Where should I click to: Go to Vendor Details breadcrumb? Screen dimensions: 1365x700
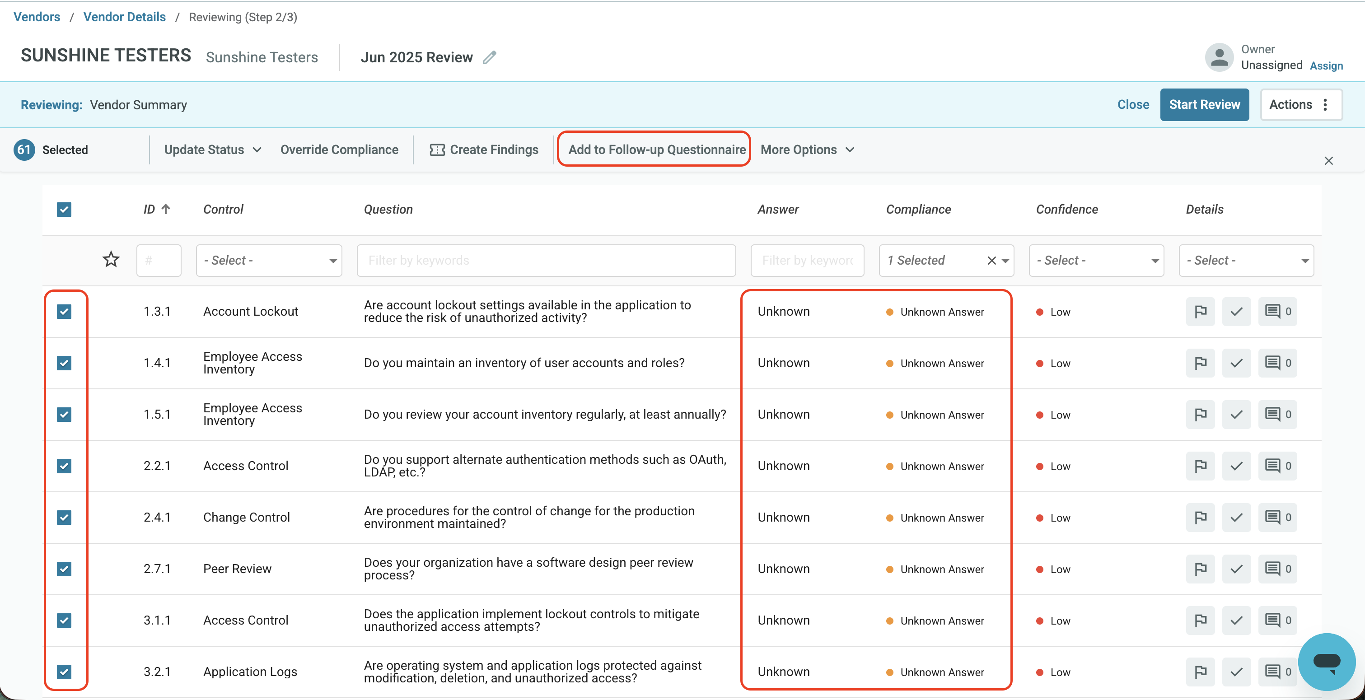125,17
